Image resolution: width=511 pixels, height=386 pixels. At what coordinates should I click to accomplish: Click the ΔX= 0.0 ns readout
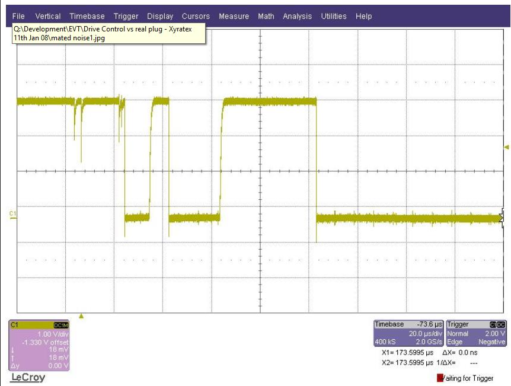pos(460,352)
